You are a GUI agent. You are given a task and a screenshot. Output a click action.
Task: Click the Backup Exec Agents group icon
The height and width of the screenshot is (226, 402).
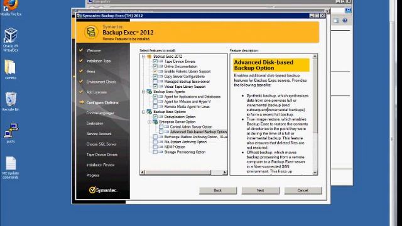point(149,92)
